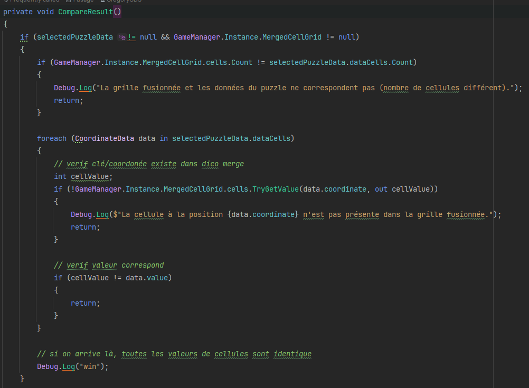Click the "CoordinateData" type name
This screenshot has width=529, height=388.
tap(105, 138)
